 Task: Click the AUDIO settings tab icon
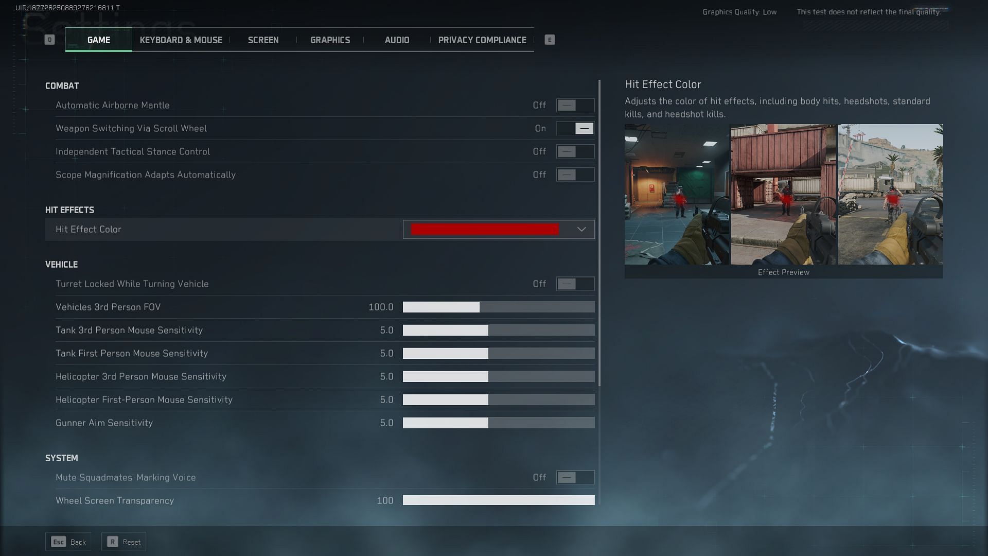pyautogui.click(x=397, y=39)
